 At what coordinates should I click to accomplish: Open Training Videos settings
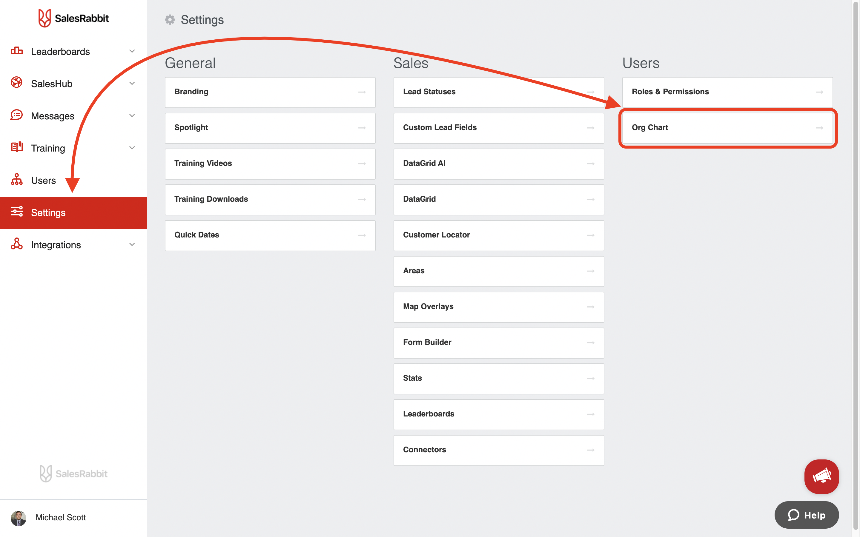coord(270,164)
